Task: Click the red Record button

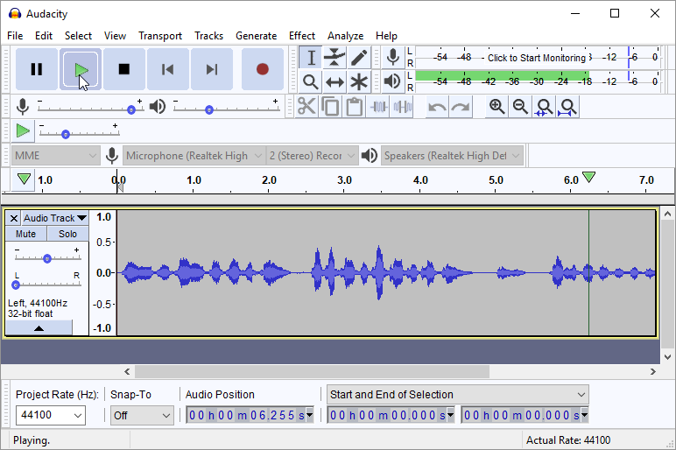Action: [x=262, y=69]
